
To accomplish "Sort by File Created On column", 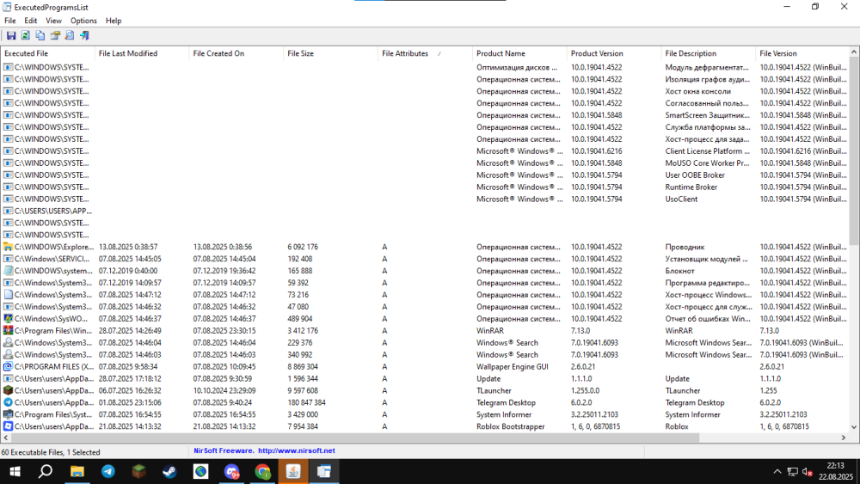I will click(236, 53).
